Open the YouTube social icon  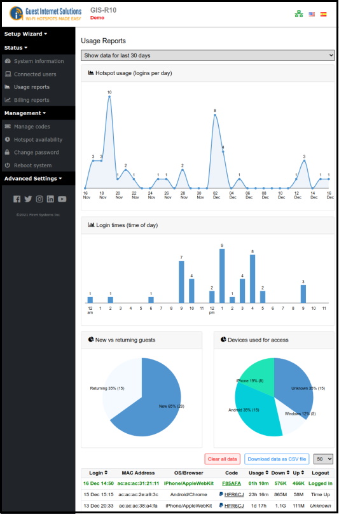[x=62, y=198]
